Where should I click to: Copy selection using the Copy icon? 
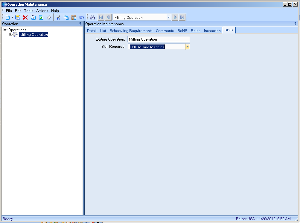point(66,18)
